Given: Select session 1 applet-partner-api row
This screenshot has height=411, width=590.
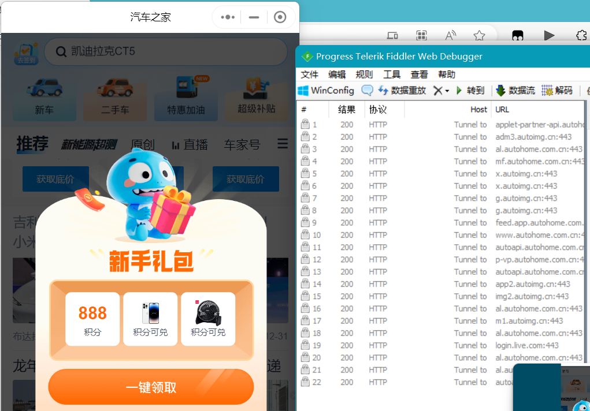Looking at the screenshot, I should [441, 125].
